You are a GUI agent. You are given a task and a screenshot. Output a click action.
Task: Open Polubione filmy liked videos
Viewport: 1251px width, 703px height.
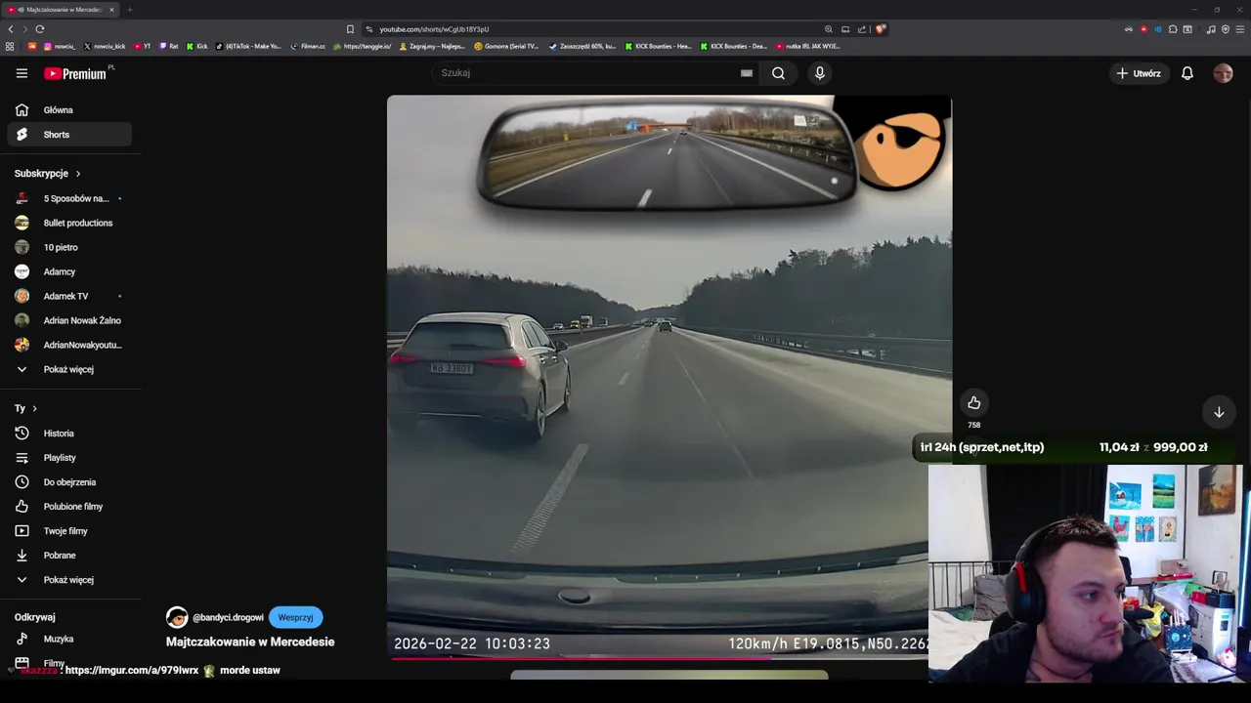69,507
